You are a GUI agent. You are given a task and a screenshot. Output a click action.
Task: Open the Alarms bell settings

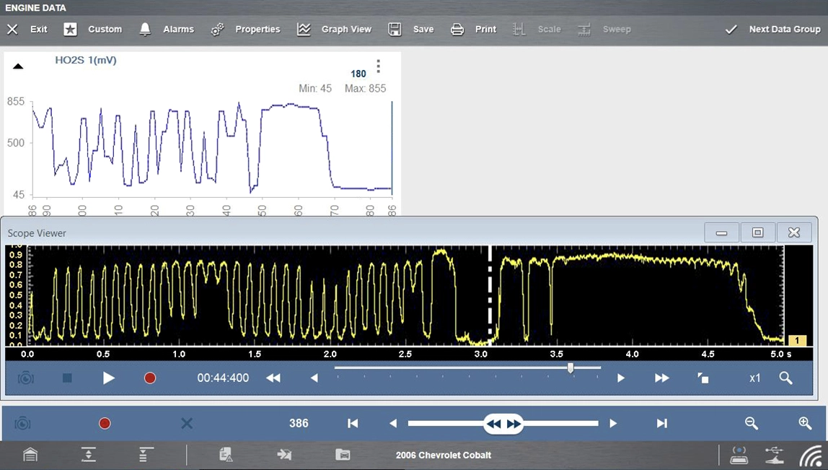click(x=167, y=30)
